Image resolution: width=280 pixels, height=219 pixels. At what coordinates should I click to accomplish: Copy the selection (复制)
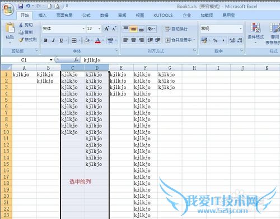26,32
